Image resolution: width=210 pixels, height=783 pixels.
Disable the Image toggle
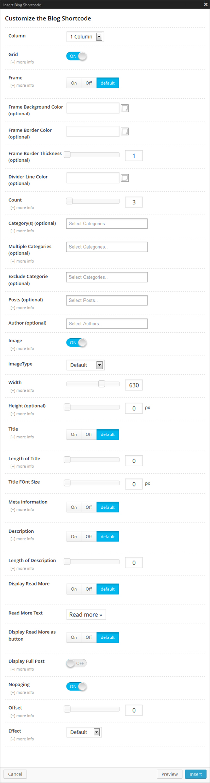(76, 343)
